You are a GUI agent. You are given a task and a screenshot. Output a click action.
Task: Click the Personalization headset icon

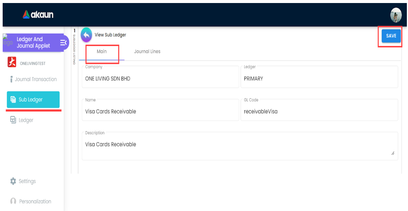[x=13, y=201]
